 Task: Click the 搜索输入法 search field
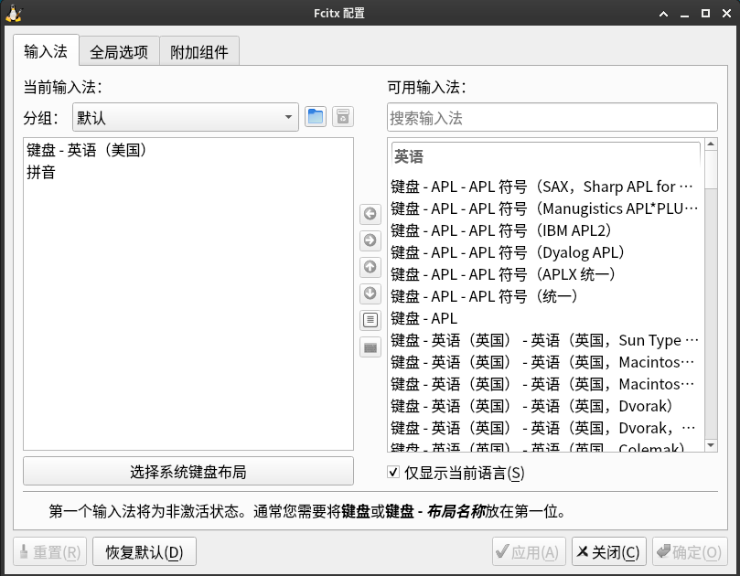[552, 117]
